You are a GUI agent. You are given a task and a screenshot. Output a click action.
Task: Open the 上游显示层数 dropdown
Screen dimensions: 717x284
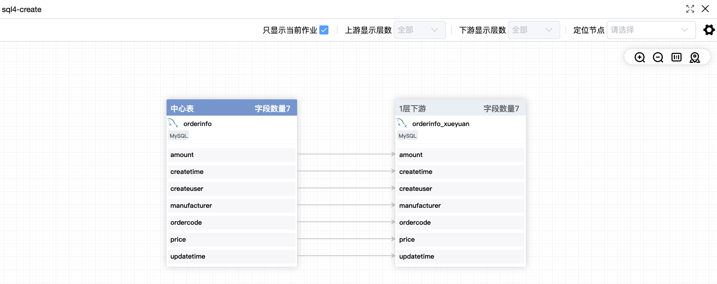420,30
